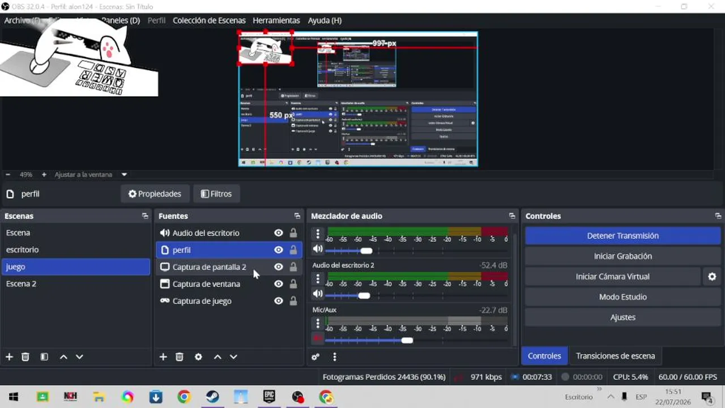Mute the Audio del escritorio 2 channel
This screenshot has width=725, height=408.
[318, 294]
